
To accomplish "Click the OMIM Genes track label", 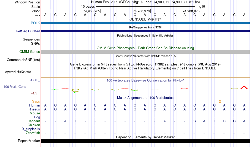I will 29,52.
